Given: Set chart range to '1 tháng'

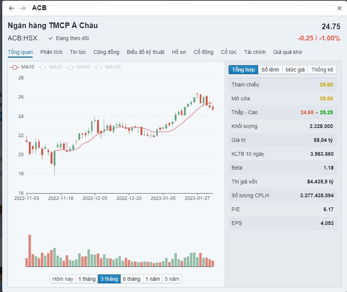Looking at the screenshot, I should pyautogui.click(x=87, y=279).
